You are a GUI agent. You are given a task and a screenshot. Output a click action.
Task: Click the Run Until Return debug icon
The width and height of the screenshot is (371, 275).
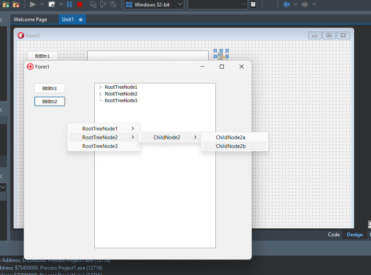(113, 4)
